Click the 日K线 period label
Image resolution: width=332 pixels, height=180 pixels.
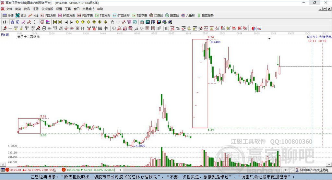(5, 35)
